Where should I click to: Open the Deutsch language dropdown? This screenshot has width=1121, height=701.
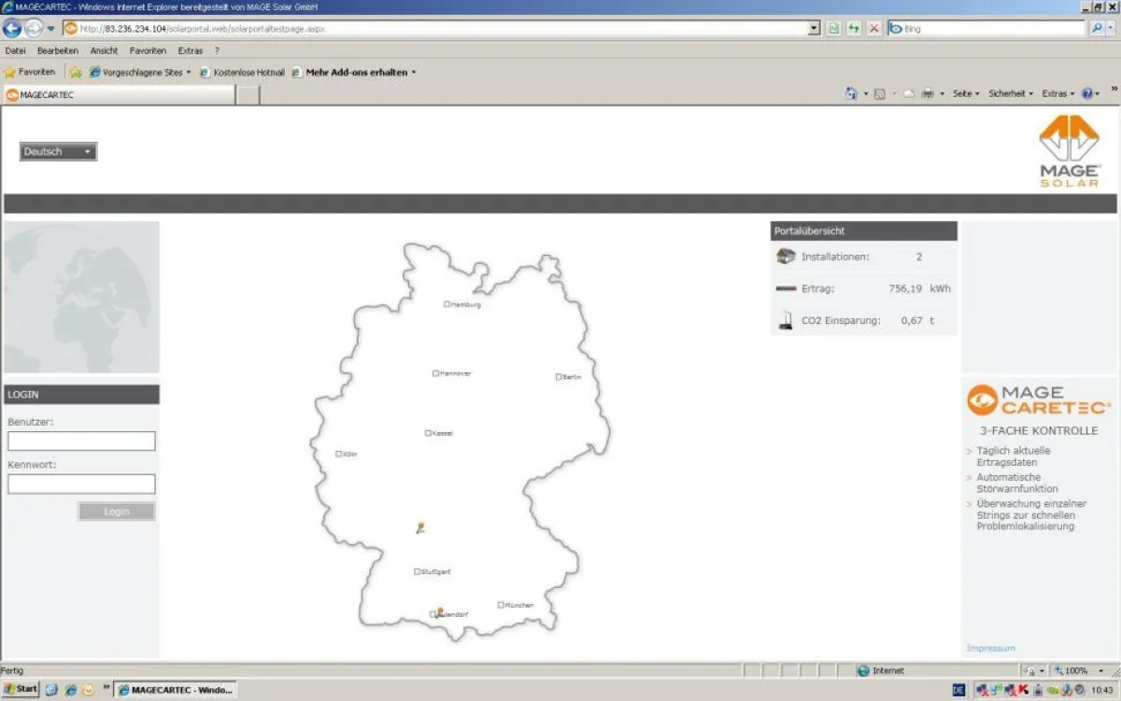click(x=58, y=151)
